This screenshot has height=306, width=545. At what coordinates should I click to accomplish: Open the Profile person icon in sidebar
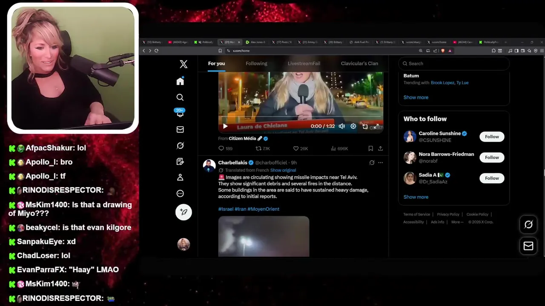(x=180, y=177)
